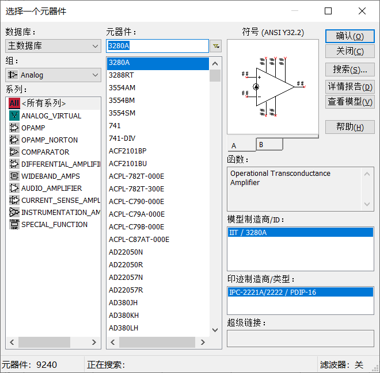Viewport: 380px width, 373px height.
Task: Select the CURRENT_SENSE_AMPL family icon
Action: coord(14,200)
